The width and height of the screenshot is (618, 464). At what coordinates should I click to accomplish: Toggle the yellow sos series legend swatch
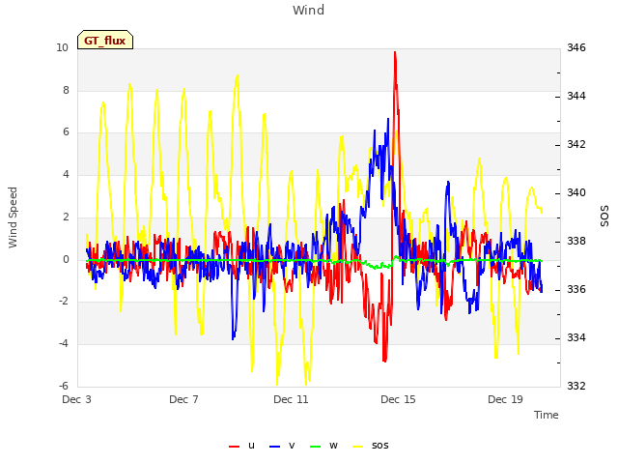tap(358, 447)
